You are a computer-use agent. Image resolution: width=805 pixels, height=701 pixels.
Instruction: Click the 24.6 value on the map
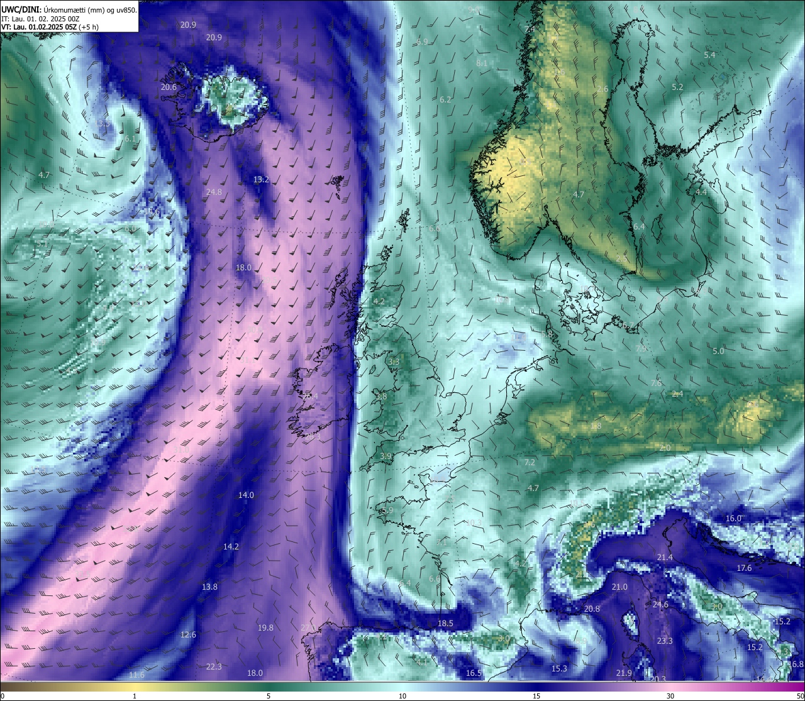[660, 605]
